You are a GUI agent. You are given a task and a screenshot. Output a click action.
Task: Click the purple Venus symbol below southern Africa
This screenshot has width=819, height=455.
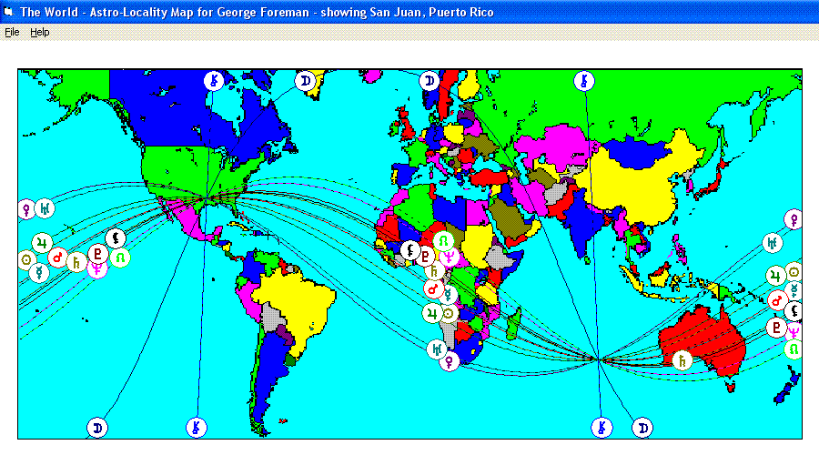click(x=450, y=361)
